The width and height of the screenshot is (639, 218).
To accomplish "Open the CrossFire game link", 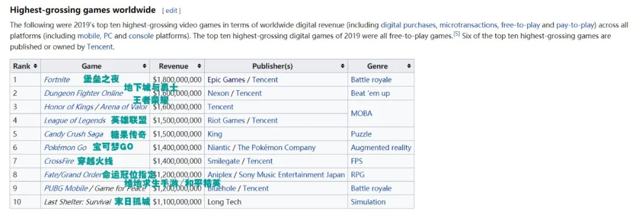I will [59, 161].
